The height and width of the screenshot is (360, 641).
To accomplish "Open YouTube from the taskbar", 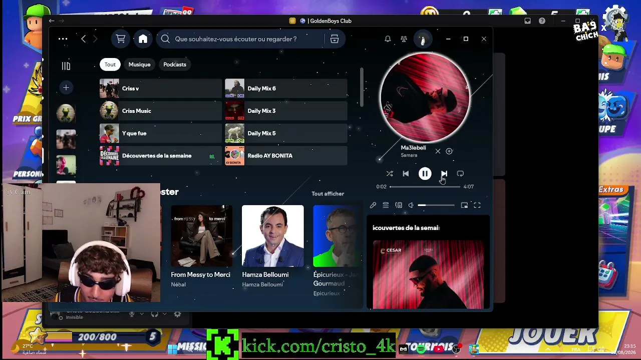I will pyautogui.click(x=440, y=349).
